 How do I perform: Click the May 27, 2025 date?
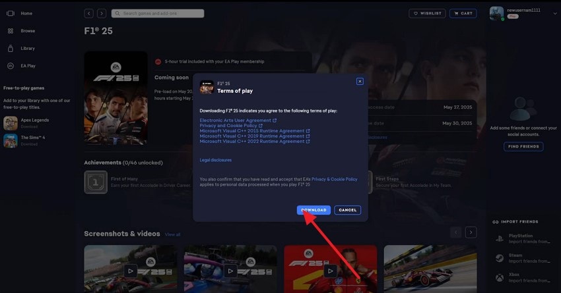pos(457,107)
